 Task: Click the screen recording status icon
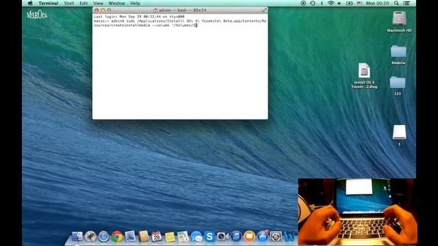click(303, 3)
